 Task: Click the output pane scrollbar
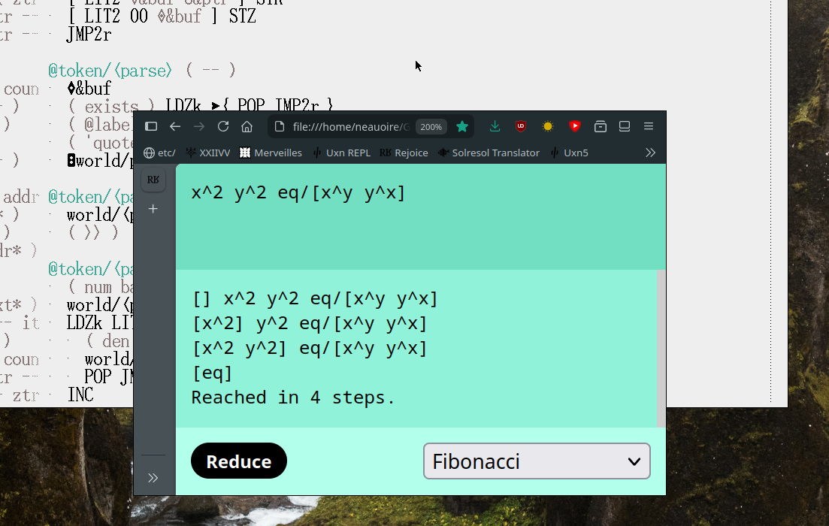[661, 346]
